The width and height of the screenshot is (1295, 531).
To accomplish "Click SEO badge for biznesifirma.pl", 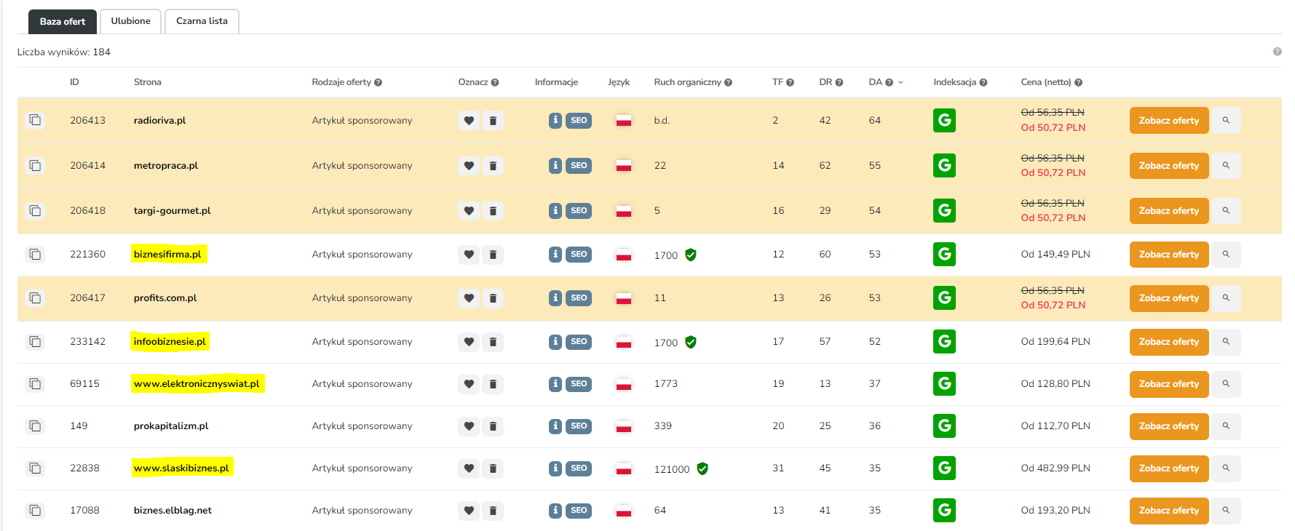I will [x=579, y=255].
